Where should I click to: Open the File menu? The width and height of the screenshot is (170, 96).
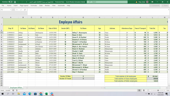tap(3, 6)
